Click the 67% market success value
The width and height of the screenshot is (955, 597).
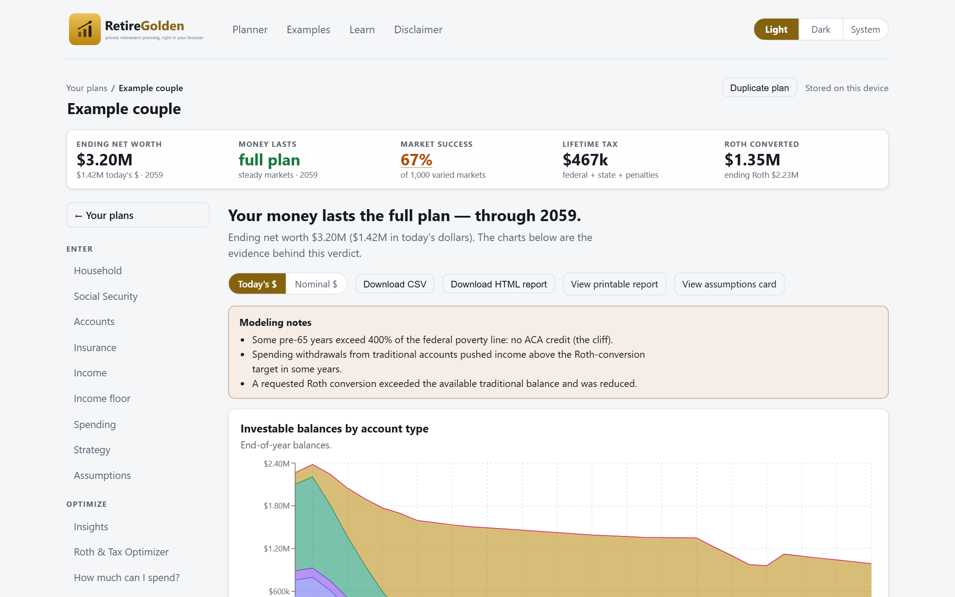416,160
